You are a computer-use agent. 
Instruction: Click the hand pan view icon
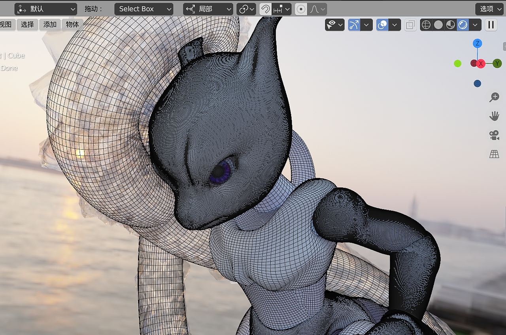pos(494,116)
